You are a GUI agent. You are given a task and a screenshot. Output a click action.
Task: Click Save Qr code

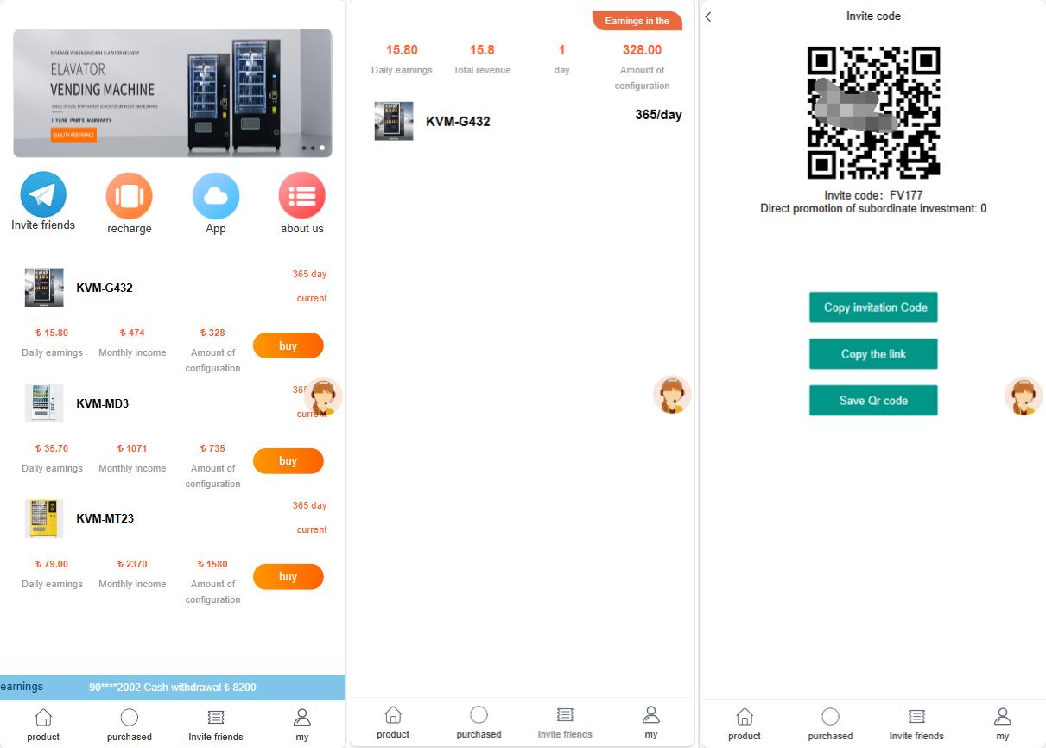tap(872, 400)
